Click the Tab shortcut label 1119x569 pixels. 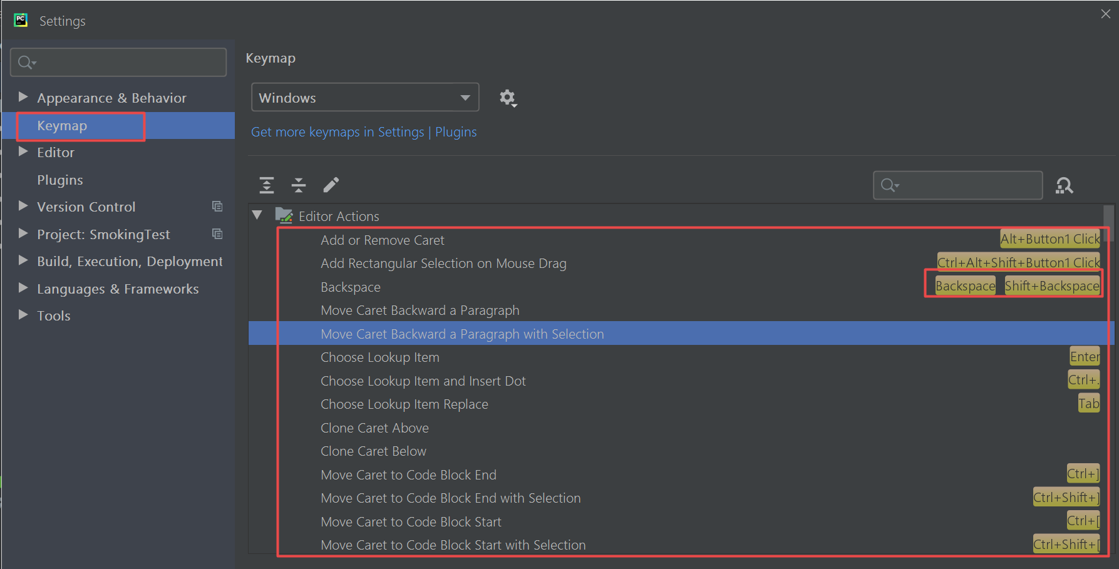pyautogui.click(x=1088, y=404)
